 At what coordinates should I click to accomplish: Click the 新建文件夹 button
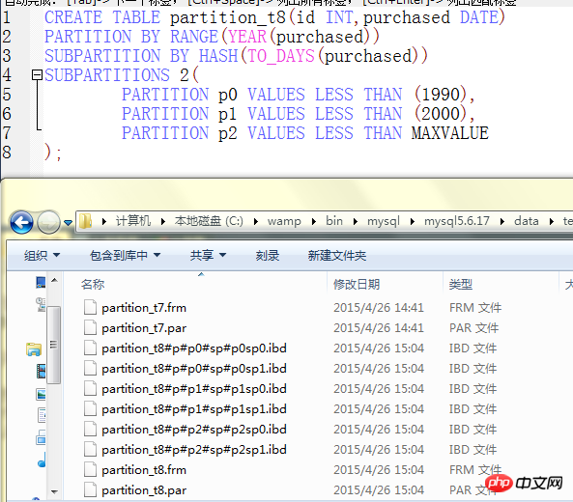337,255
